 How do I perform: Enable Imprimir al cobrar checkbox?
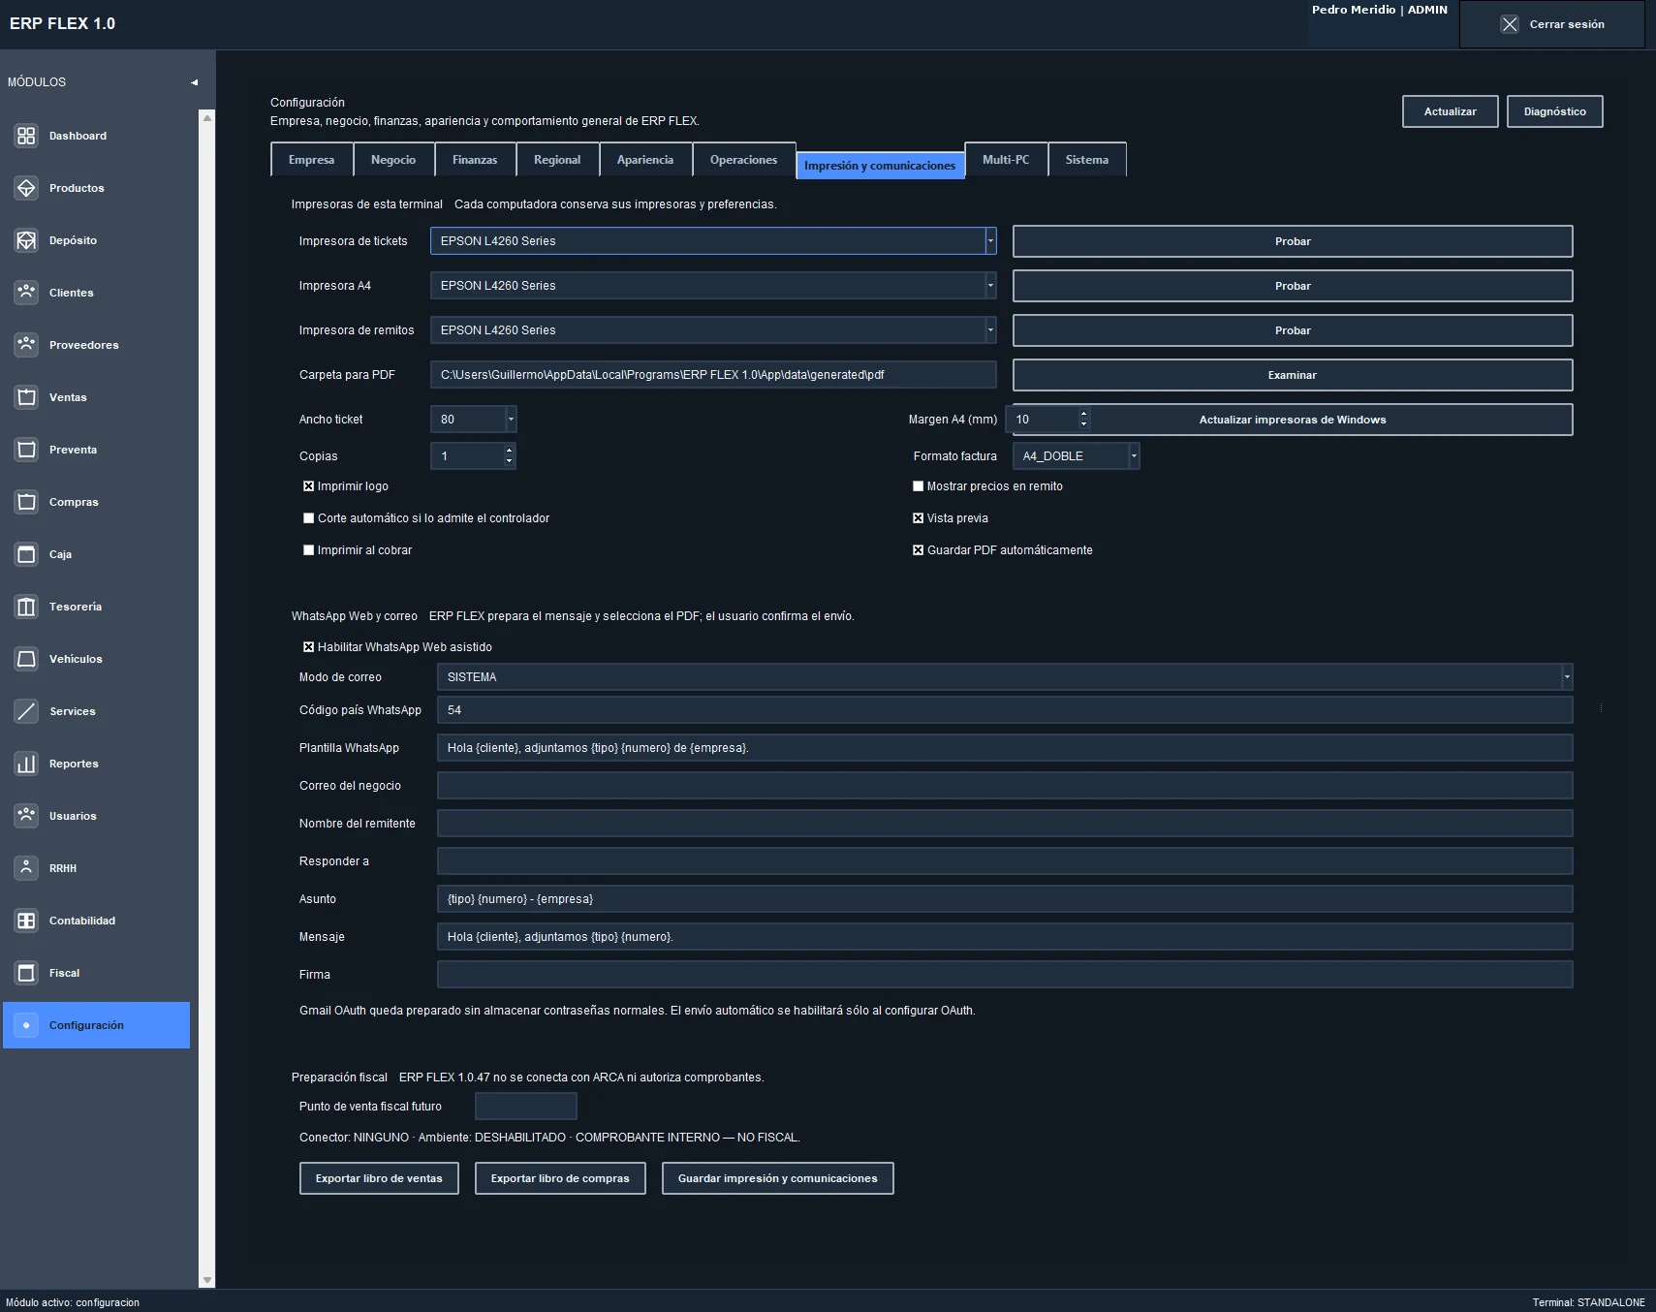[x=308, y=550]
